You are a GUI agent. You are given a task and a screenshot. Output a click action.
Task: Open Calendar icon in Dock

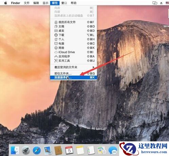pyautogui.click(x=69, y=150)
